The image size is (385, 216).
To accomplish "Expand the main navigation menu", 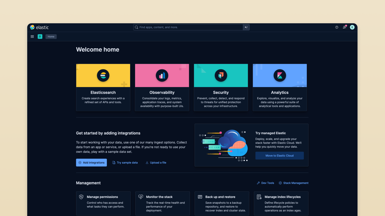I will click(x=32, y=37).
